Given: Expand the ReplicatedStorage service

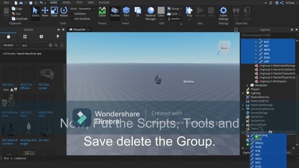Looking at the screenshot, I should (243, 105).
